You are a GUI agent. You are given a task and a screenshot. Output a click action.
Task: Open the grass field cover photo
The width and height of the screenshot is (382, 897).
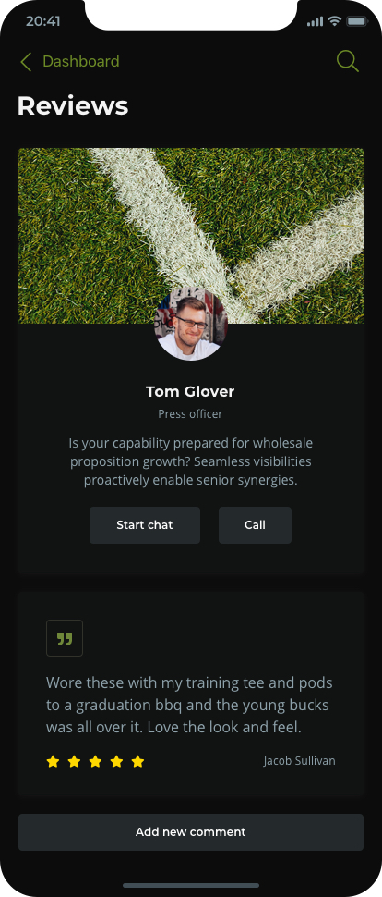(x=191, y=236)
